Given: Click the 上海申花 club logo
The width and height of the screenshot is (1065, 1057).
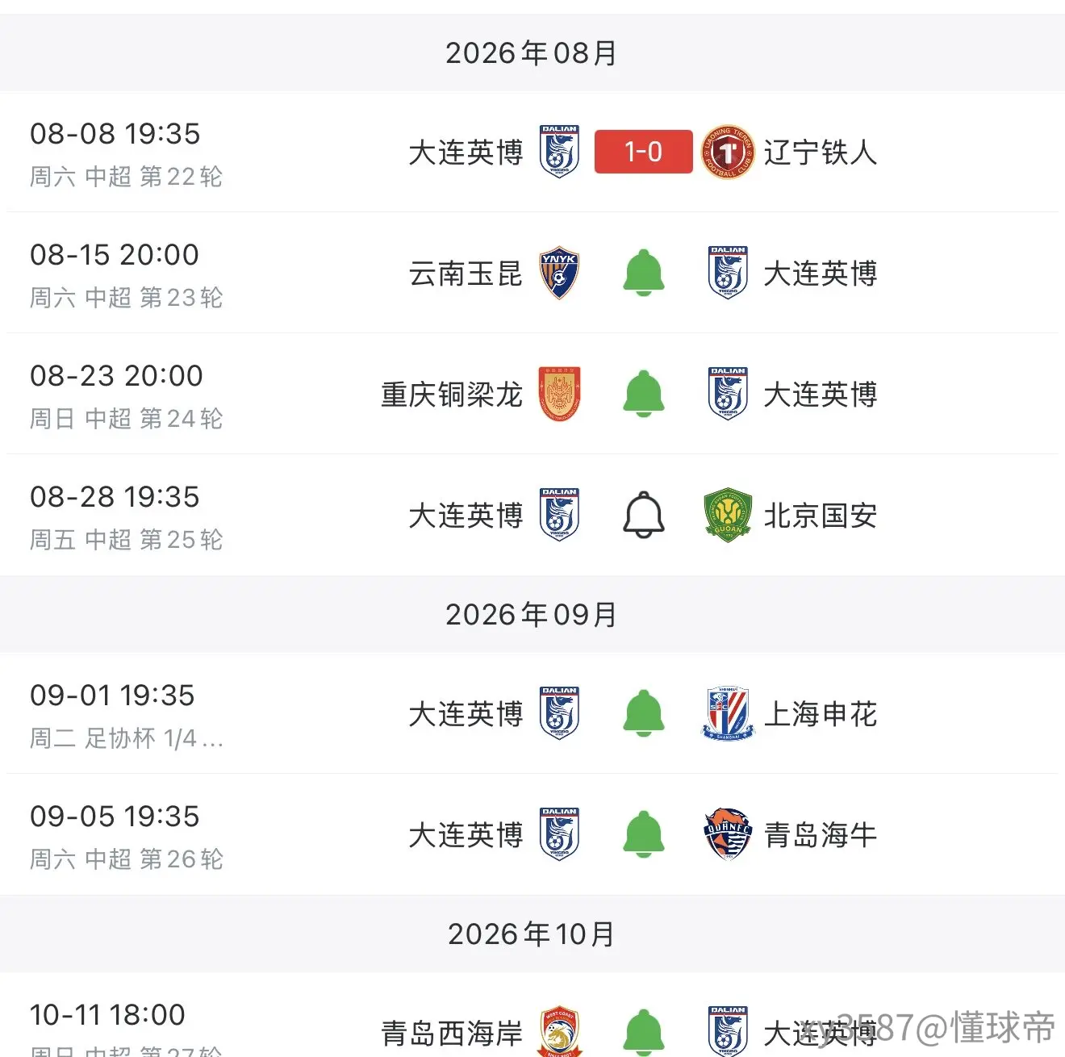Looking at the screenshot, I should (728, 713).
